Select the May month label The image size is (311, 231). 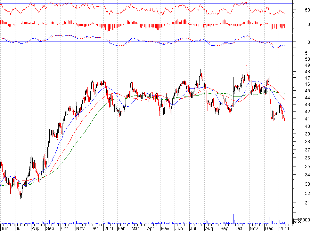click(165, 229)
